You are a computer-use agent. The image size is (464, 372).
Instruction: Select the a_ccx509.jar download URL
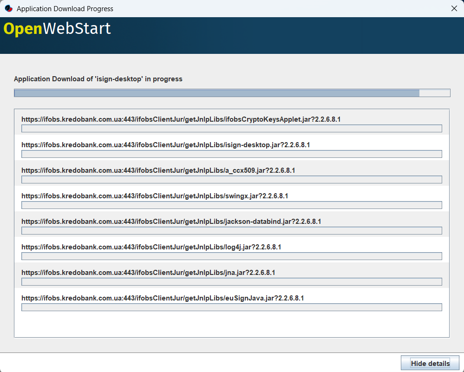(x=158, y=170)
